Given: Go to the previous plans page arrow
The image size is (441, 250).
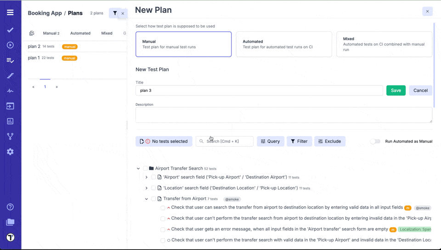Looking at the screenshot, I should [33, 87].
